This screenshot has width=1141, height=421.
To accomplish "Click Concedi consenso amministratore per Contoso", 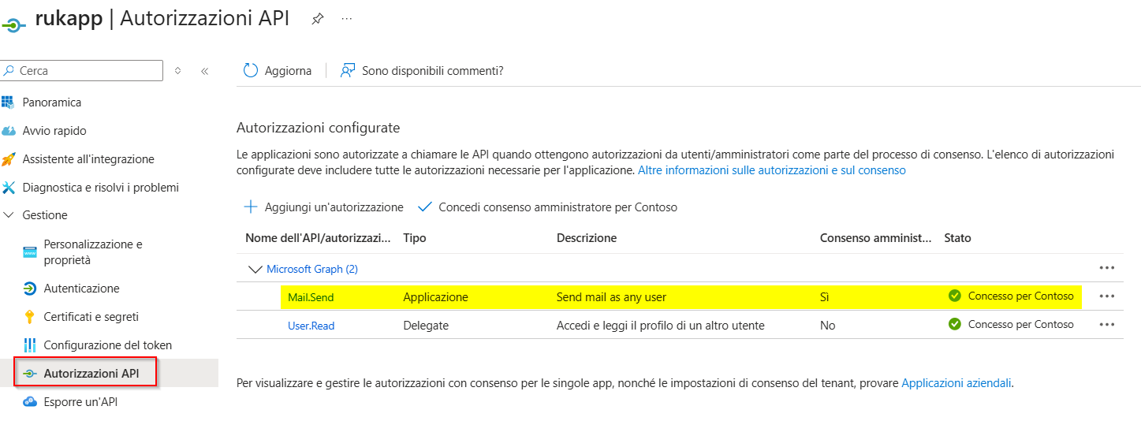I will [547, 207].
